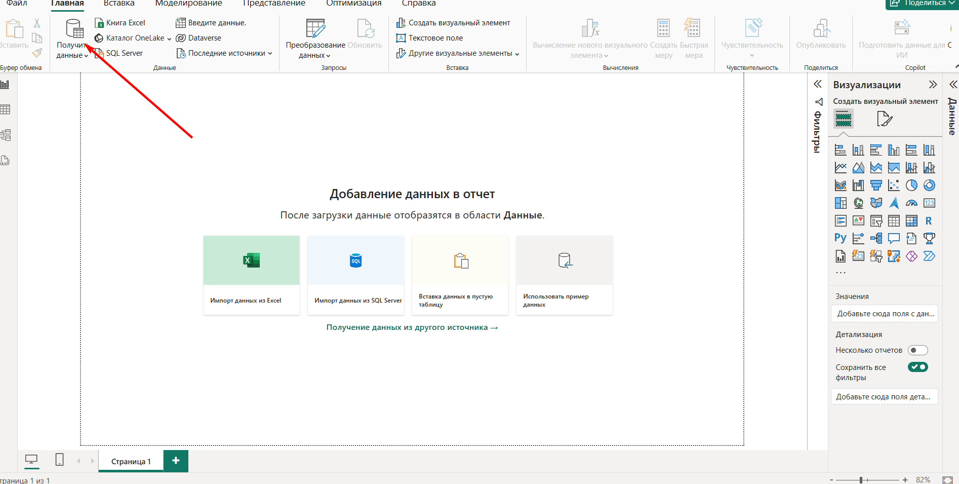Toggle the Несколько отчетов switch

pyautogui.click(x=917, y=350)
